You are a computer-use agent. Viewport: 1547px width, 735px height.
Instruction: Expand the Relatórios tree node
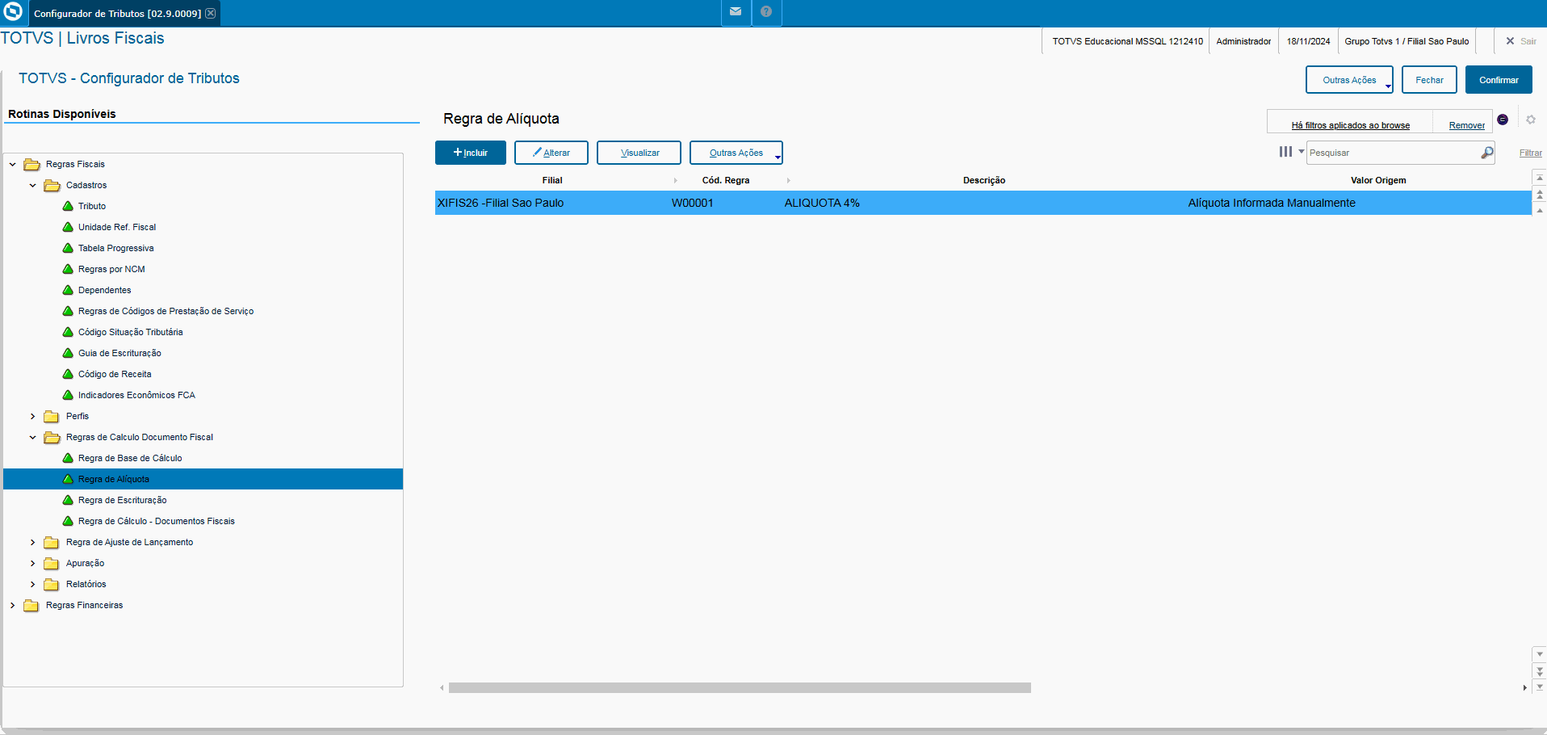[x=33, y=584]
